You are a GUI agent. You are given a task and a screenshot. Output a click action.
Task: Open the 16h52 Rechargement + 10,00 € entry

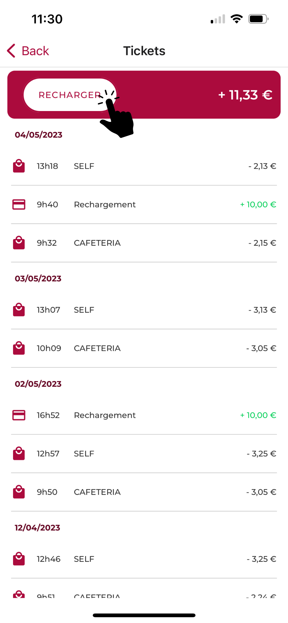(144, 415)
